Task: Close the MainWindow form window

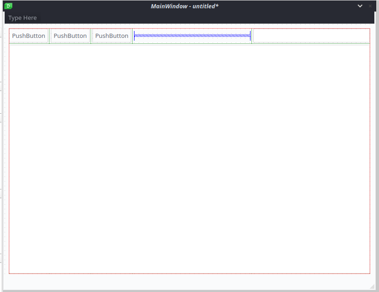Action: tap(370, 6)
